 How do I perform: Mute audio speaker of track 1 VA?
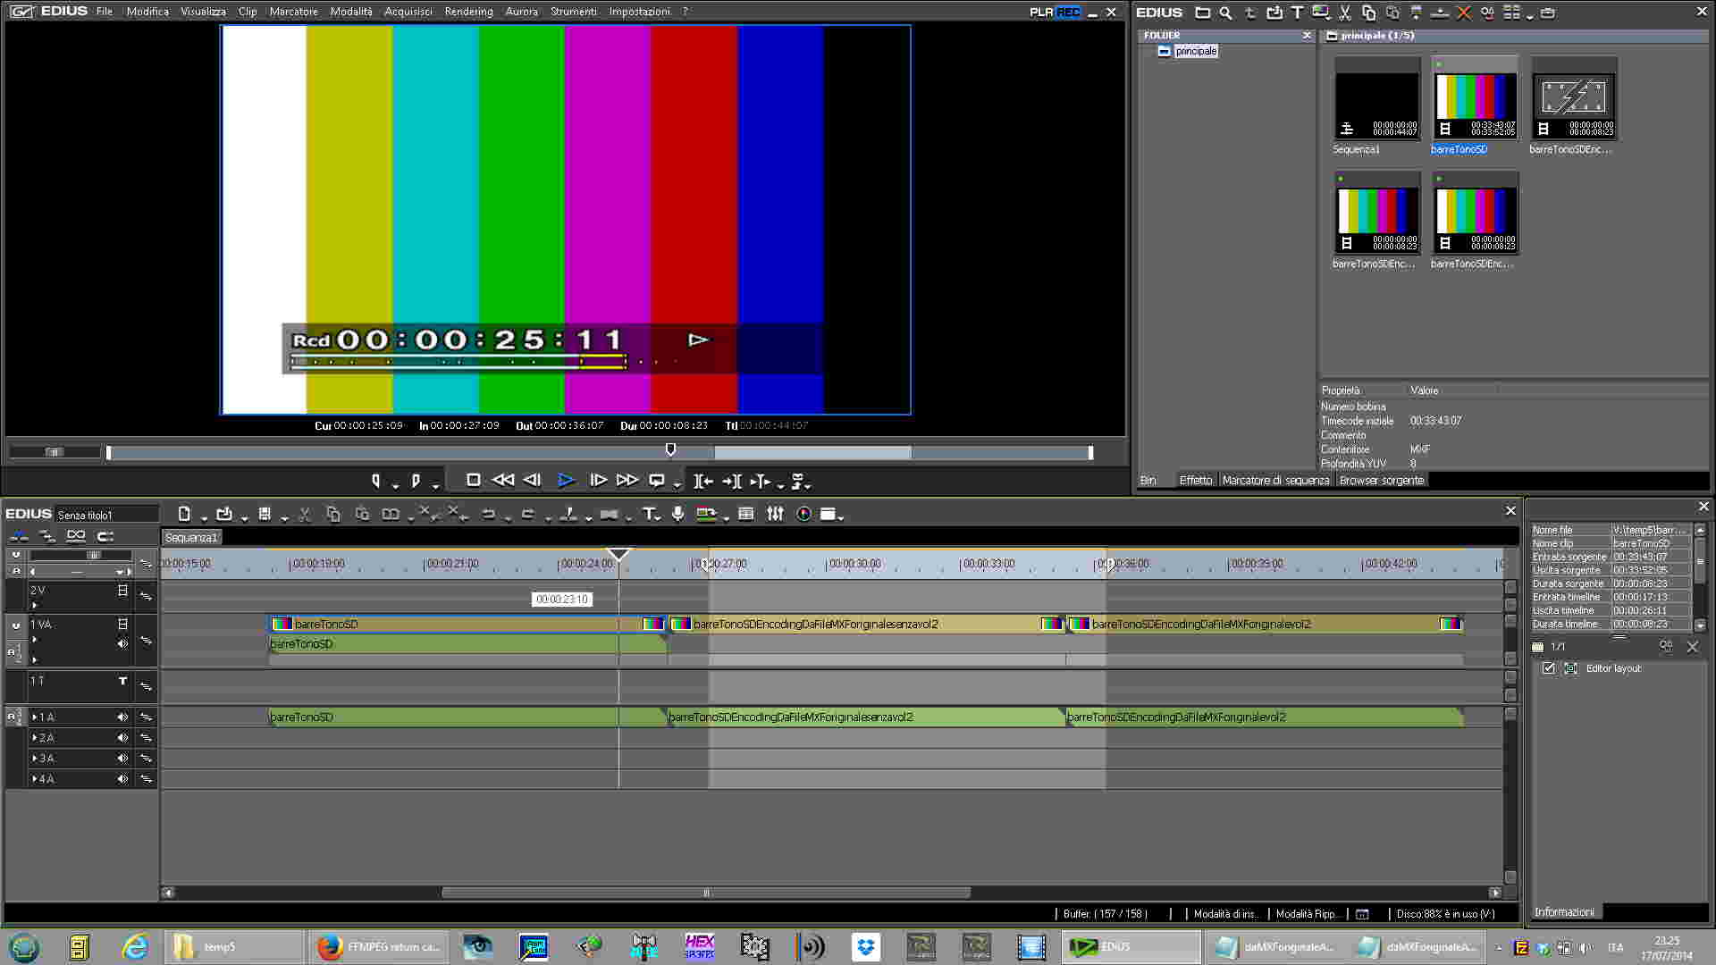pos(122,643)
